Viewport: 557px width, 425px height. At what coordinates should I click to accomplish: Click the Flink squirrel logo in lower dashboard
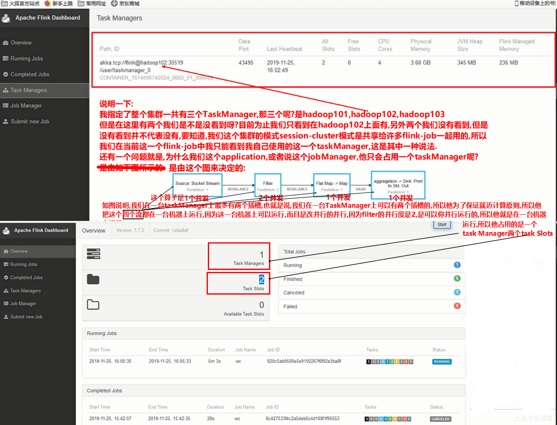click(6, 231)
